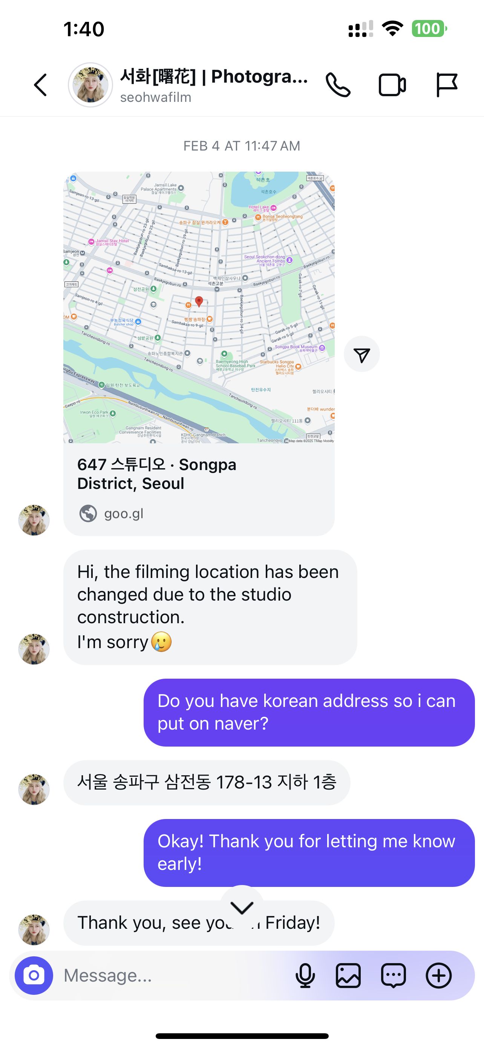Open the goo.gl link
The width and height of the screenshot is (484, 1048).
point(124,513)
